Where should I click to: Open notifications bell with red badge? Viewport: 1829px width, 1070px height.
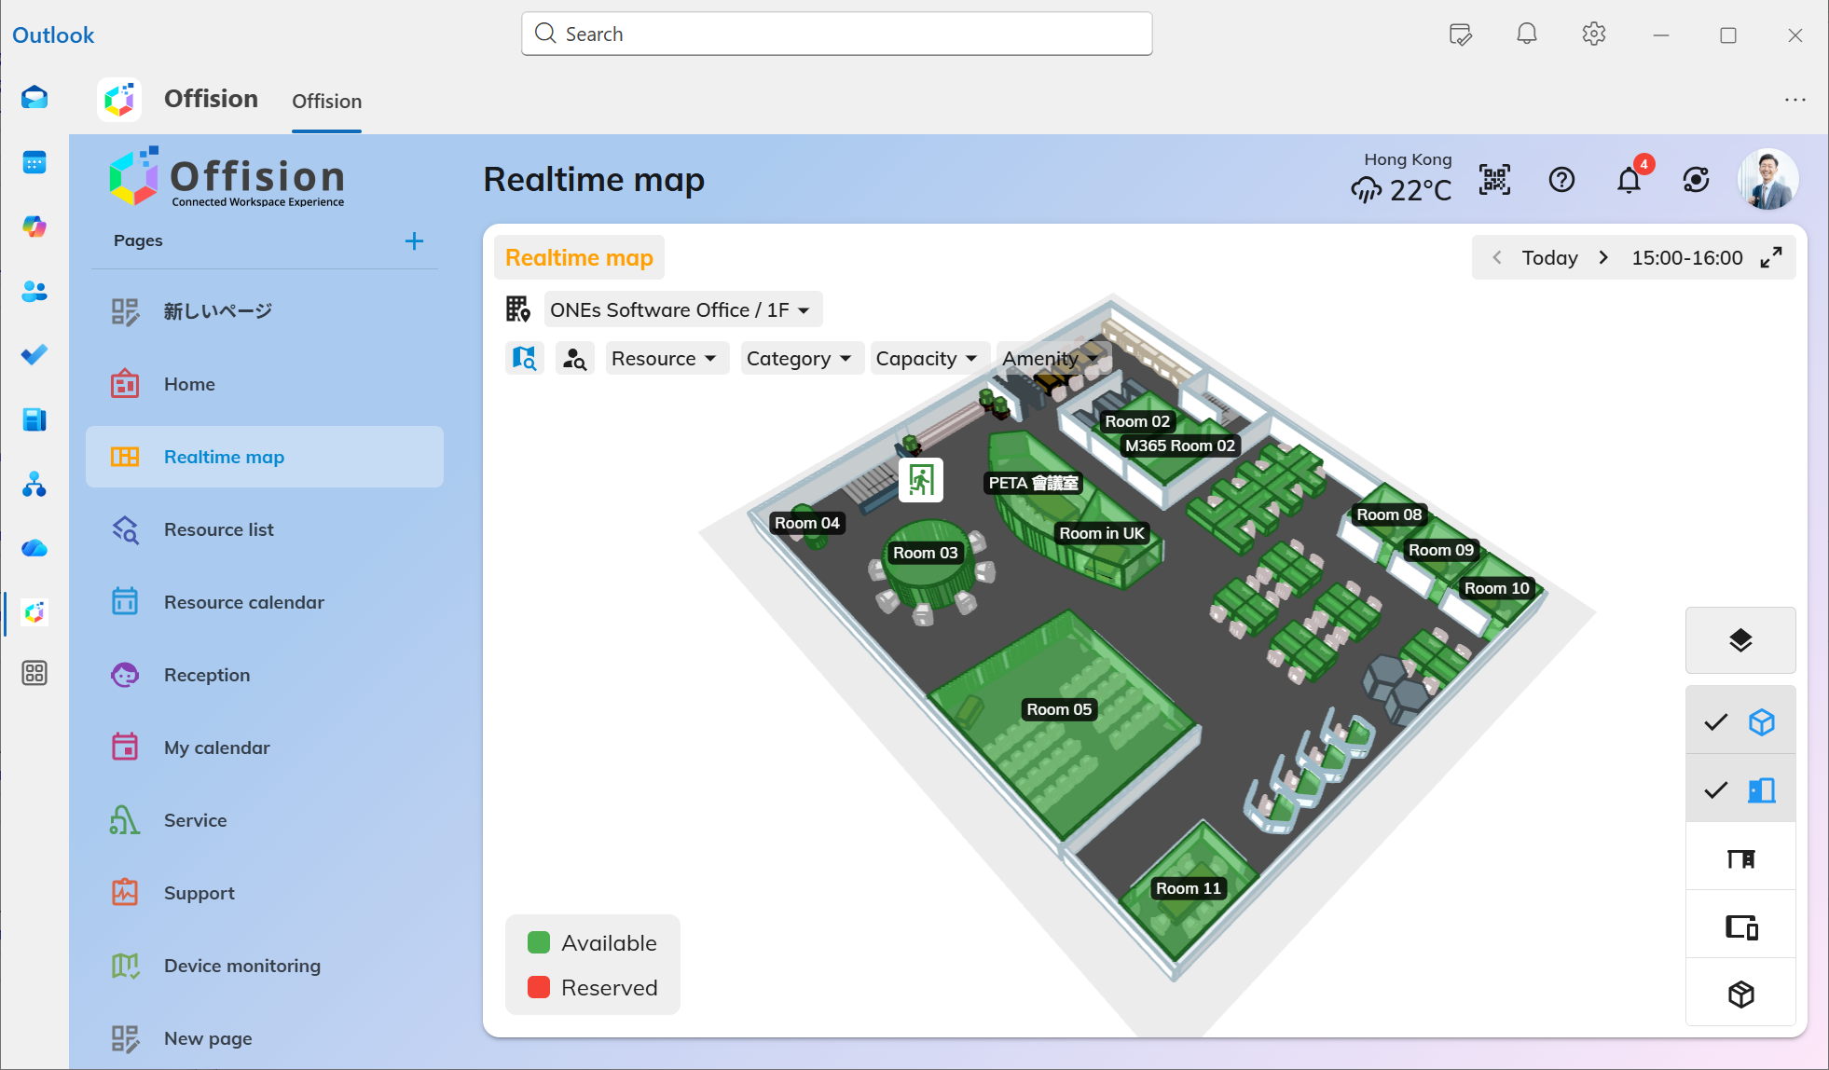1629,179
